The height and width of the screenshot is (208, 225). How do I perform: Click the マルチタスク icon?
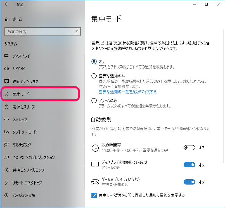click(x=7, y=145)
